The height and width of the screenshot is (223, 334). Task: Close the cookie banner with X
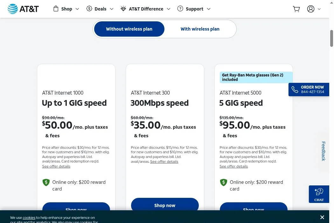322,217
